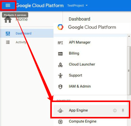The width and height of the screenshot is (131, 126).
Task: Show App Engine info icon
Action: 115,110
